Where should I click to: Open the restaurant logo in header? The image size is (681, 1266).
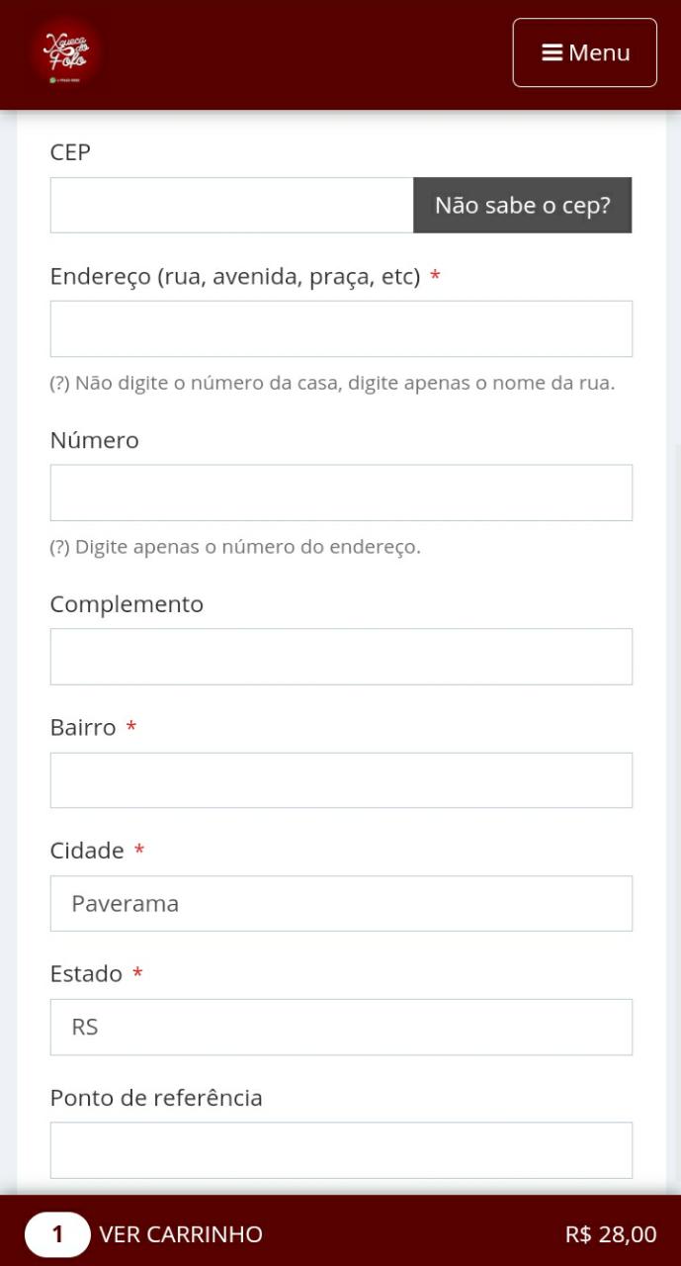pos(64,51)
